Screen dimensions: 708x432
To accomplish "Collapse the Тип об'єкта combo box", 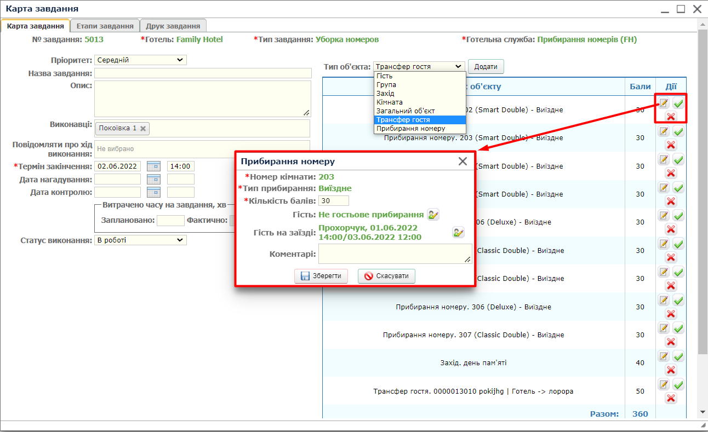I will tap(419, 66).
